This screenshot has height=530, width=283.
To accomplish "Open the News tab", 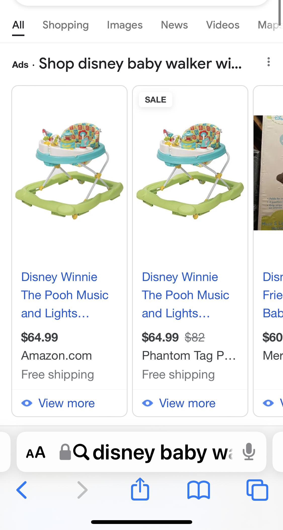I will 174,25.
